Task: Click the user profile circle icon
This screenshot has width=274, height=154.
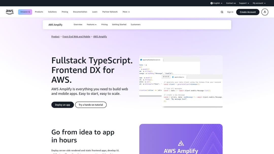Action: pos(265,12)
